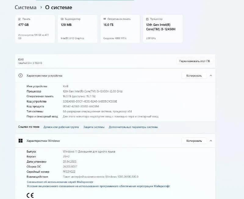244x199 pixels.
Task: Click the CE certification mark
Action: (30, 195)
